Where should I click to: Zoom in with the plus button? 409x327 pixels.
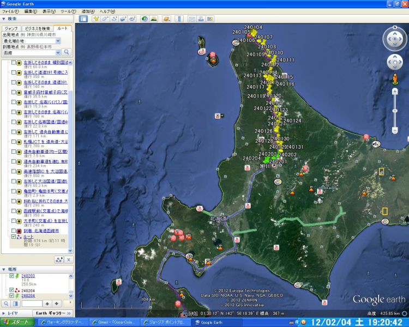[x=395, y=91]
